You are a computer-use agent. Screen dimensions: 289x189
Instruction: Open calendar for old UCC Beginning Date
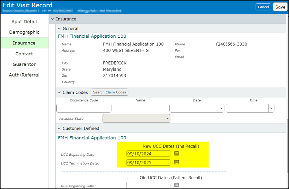177,185
